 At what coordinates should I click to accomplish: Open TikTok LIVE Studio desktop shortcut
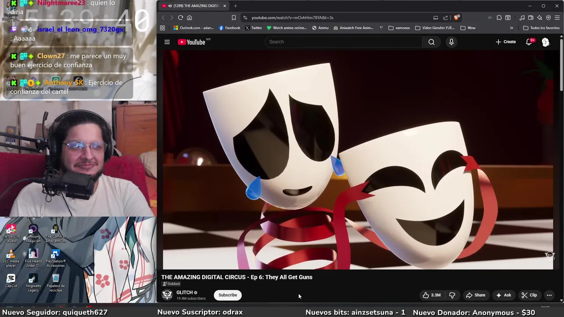tap(11, 233)
